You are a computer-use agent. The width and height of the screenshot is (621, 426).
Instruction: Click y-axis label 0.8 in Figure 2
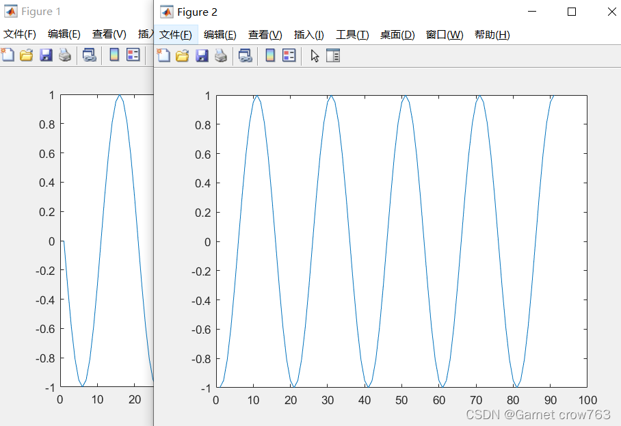point(202,125)
